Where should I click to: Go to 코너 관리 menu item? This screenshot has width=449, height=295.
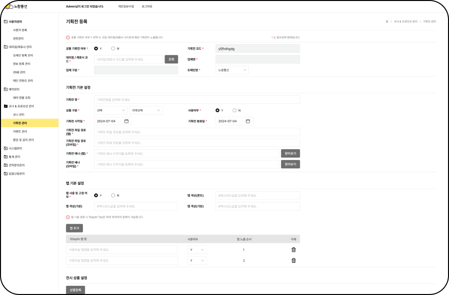[19, 115]
